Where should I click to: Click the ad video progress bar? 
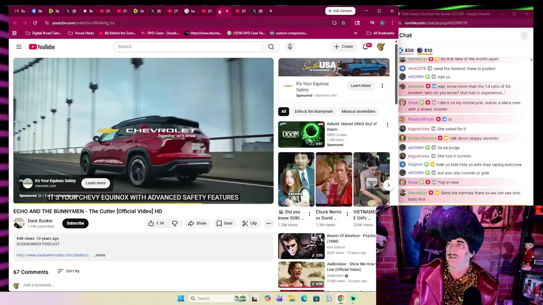(143, 203)
